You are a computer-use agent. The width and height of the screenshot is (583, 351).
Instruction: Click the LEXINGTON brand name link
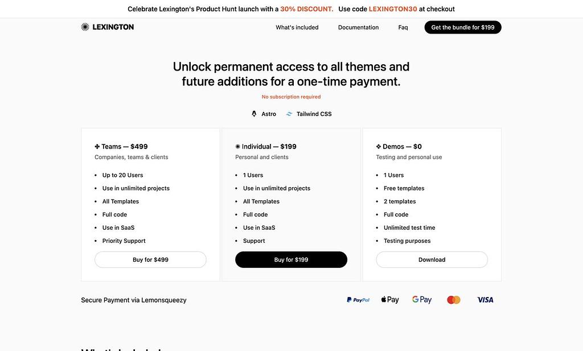(x=113, y=27)
